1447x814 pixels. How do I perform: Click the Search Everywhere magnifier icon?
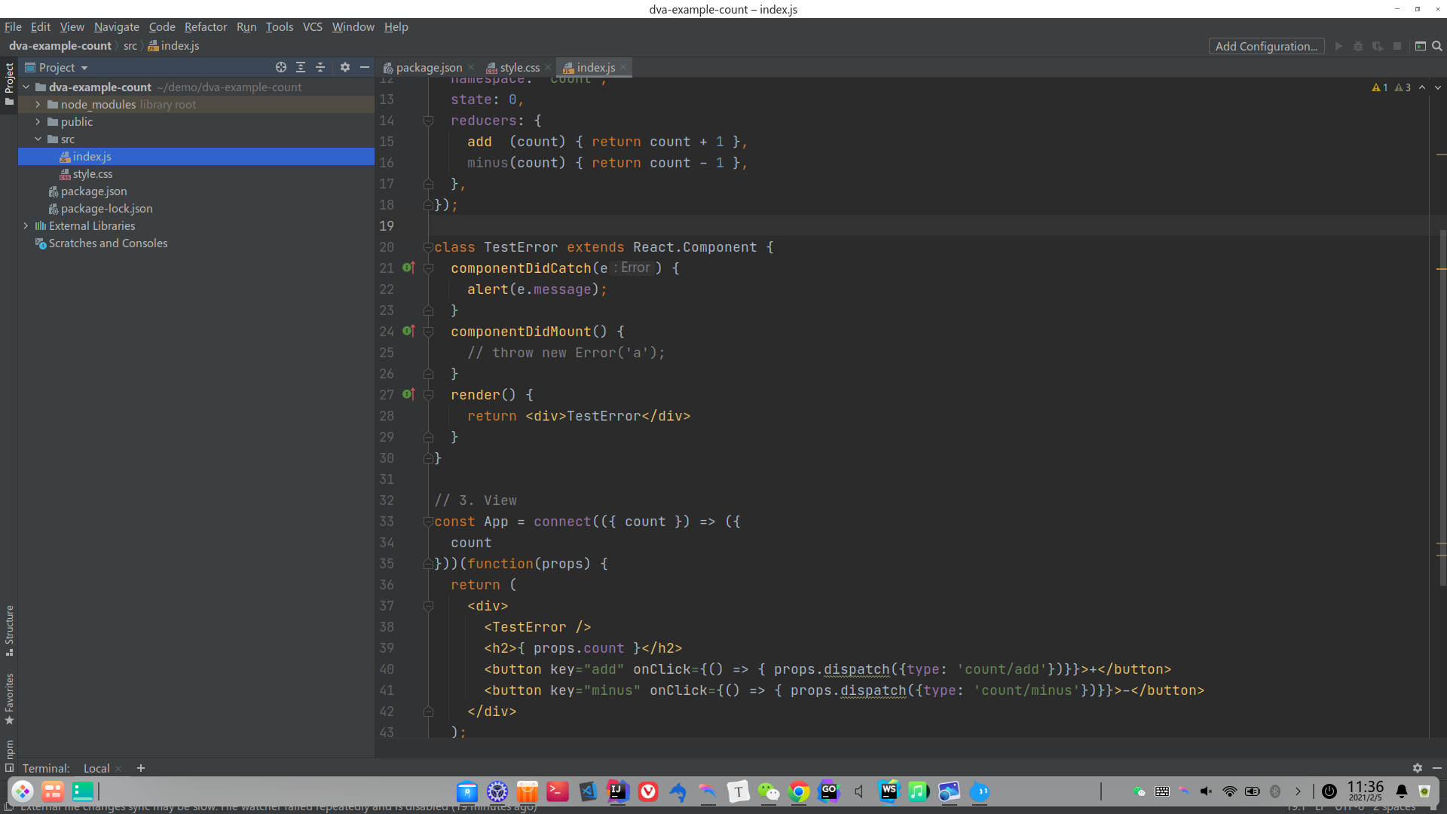pyautogui.click(x=1437, y=46)
